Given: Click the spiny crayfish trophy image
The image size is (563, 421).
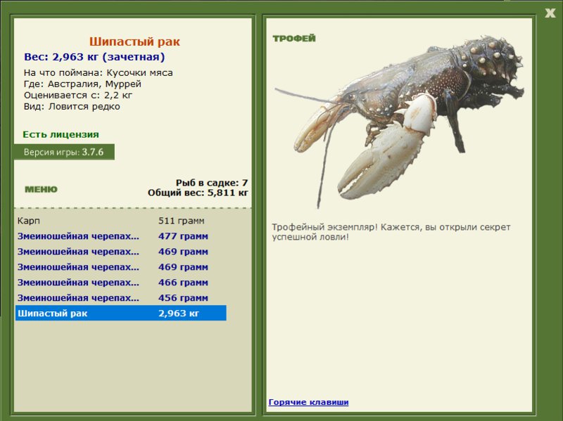Looking at the screenshot, I should coord(399,121).
